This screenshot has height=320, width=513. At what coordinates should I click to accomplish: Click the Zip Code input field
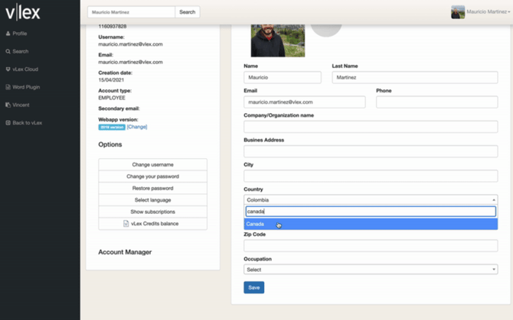[371, 246]
